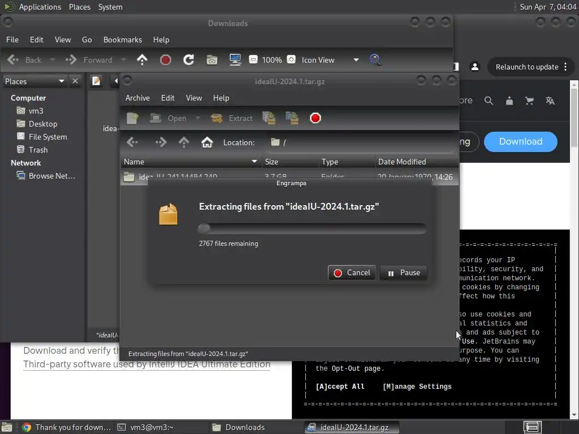Click the language translate icon on the JetBrains page
This screenshot has height=434, width=579.
(x=550, y=101)
